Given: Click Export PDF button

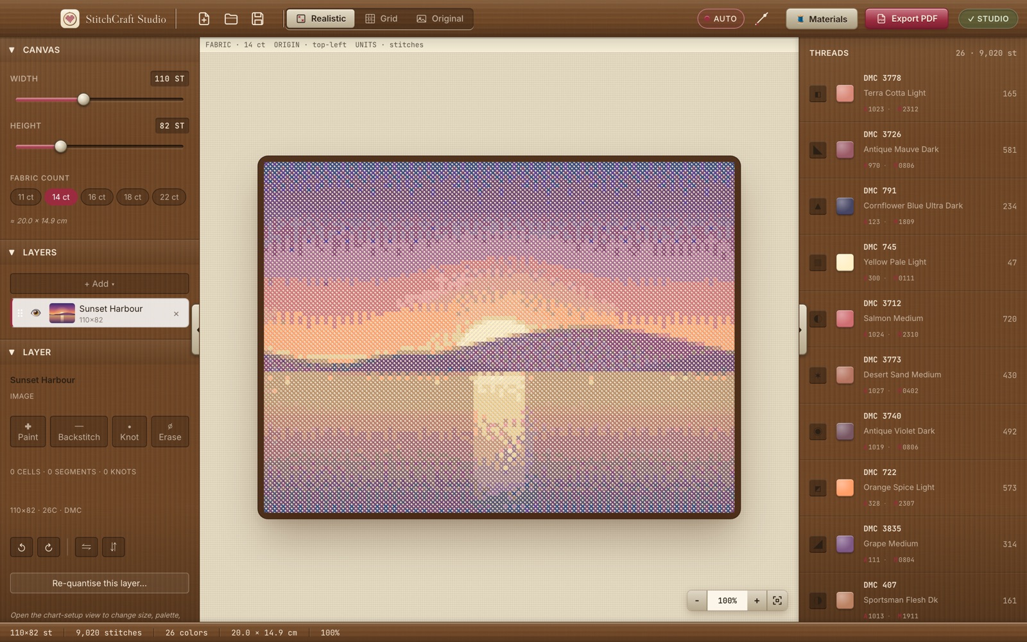Looking at the screenshot, I should (x=907, y=19).
